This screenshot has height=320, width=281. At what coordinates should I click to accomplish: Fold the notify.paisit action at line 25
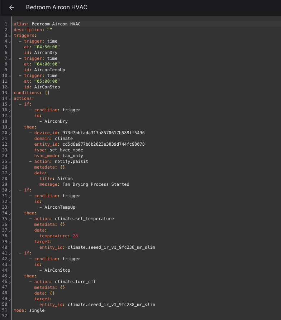pyautogui.click(x=10, y=162)
